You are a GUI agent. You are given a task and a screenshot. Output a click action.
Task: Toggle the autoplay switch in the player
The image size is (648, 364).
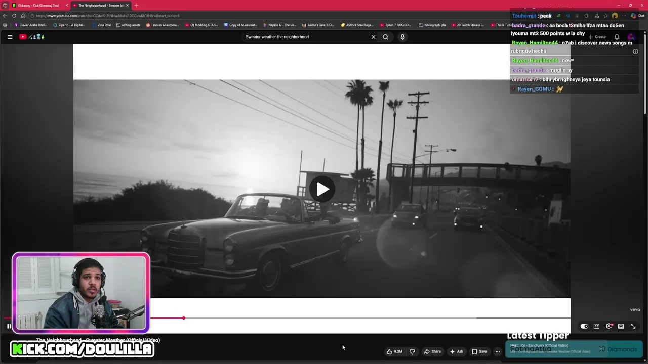[x=584, y=326]
